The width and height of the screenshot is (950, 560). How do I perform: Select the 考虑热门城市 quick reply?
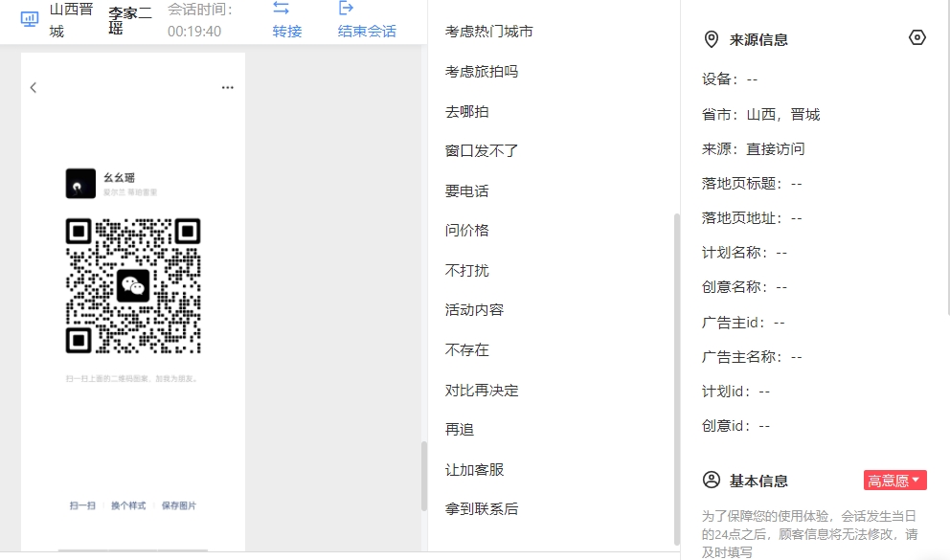pyautogui.click(x=489, y=32)
